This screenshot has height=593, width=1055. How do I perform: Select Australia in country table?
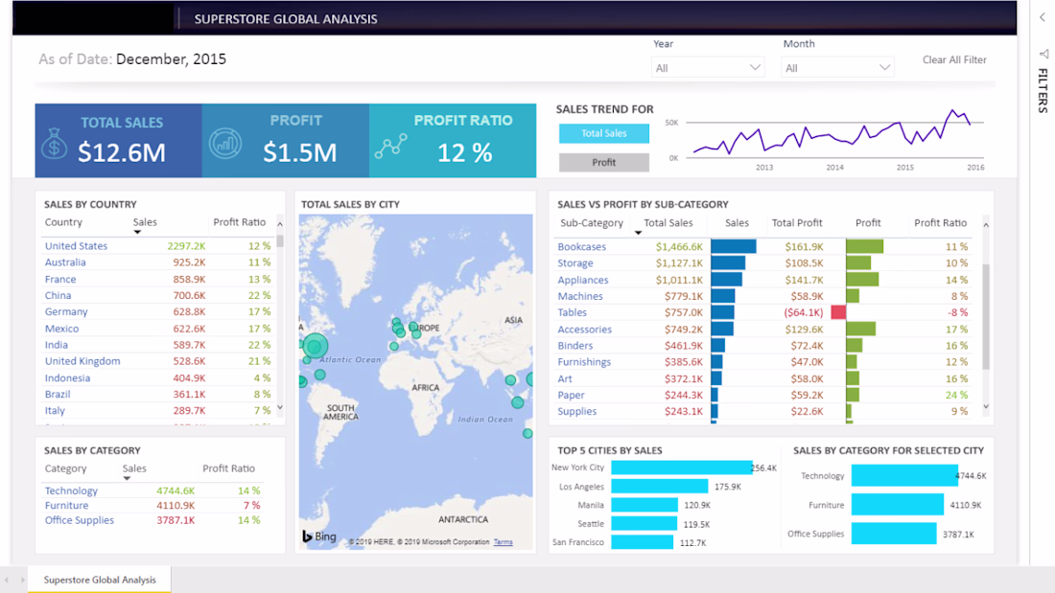(x=159, y=262)
